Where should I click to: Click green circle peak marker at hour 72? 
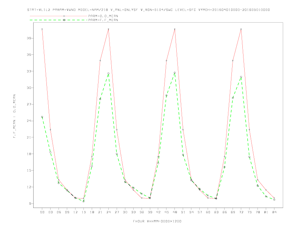coord(241,77)
